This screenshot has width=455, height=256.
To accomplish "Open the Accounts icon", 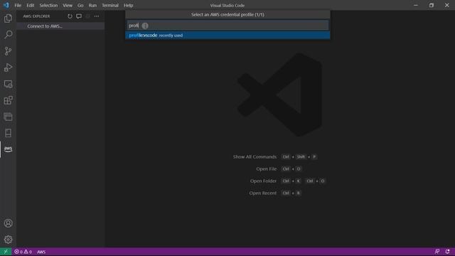I will [x=8, y=223].
